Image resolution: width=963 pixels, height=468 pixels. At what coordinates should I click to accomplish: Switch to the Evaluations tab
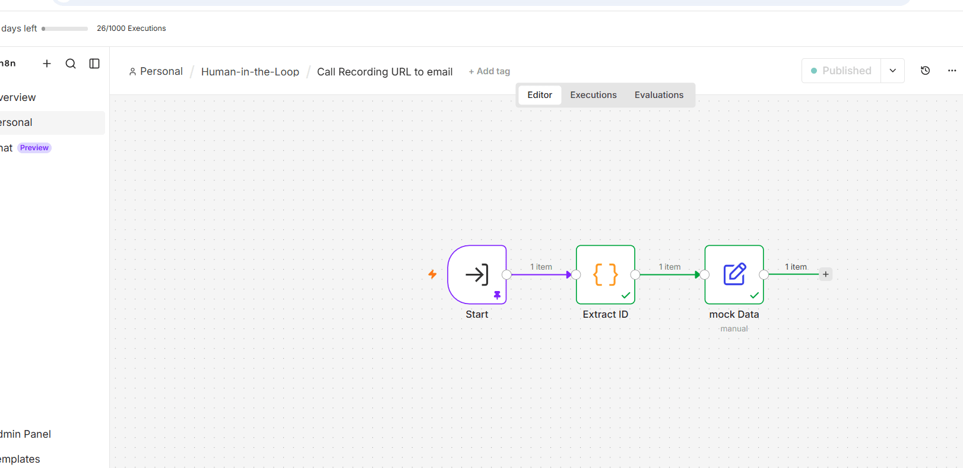[659, 95]
